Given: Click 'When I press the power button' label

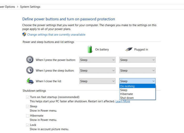Looking at the screenshot, I should [x=56, y=60].
